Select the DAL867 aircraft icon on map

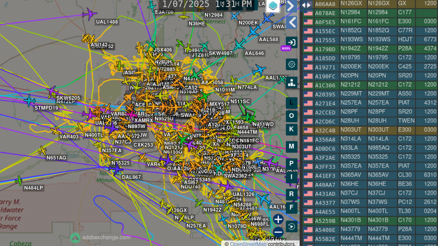(116, 169)
